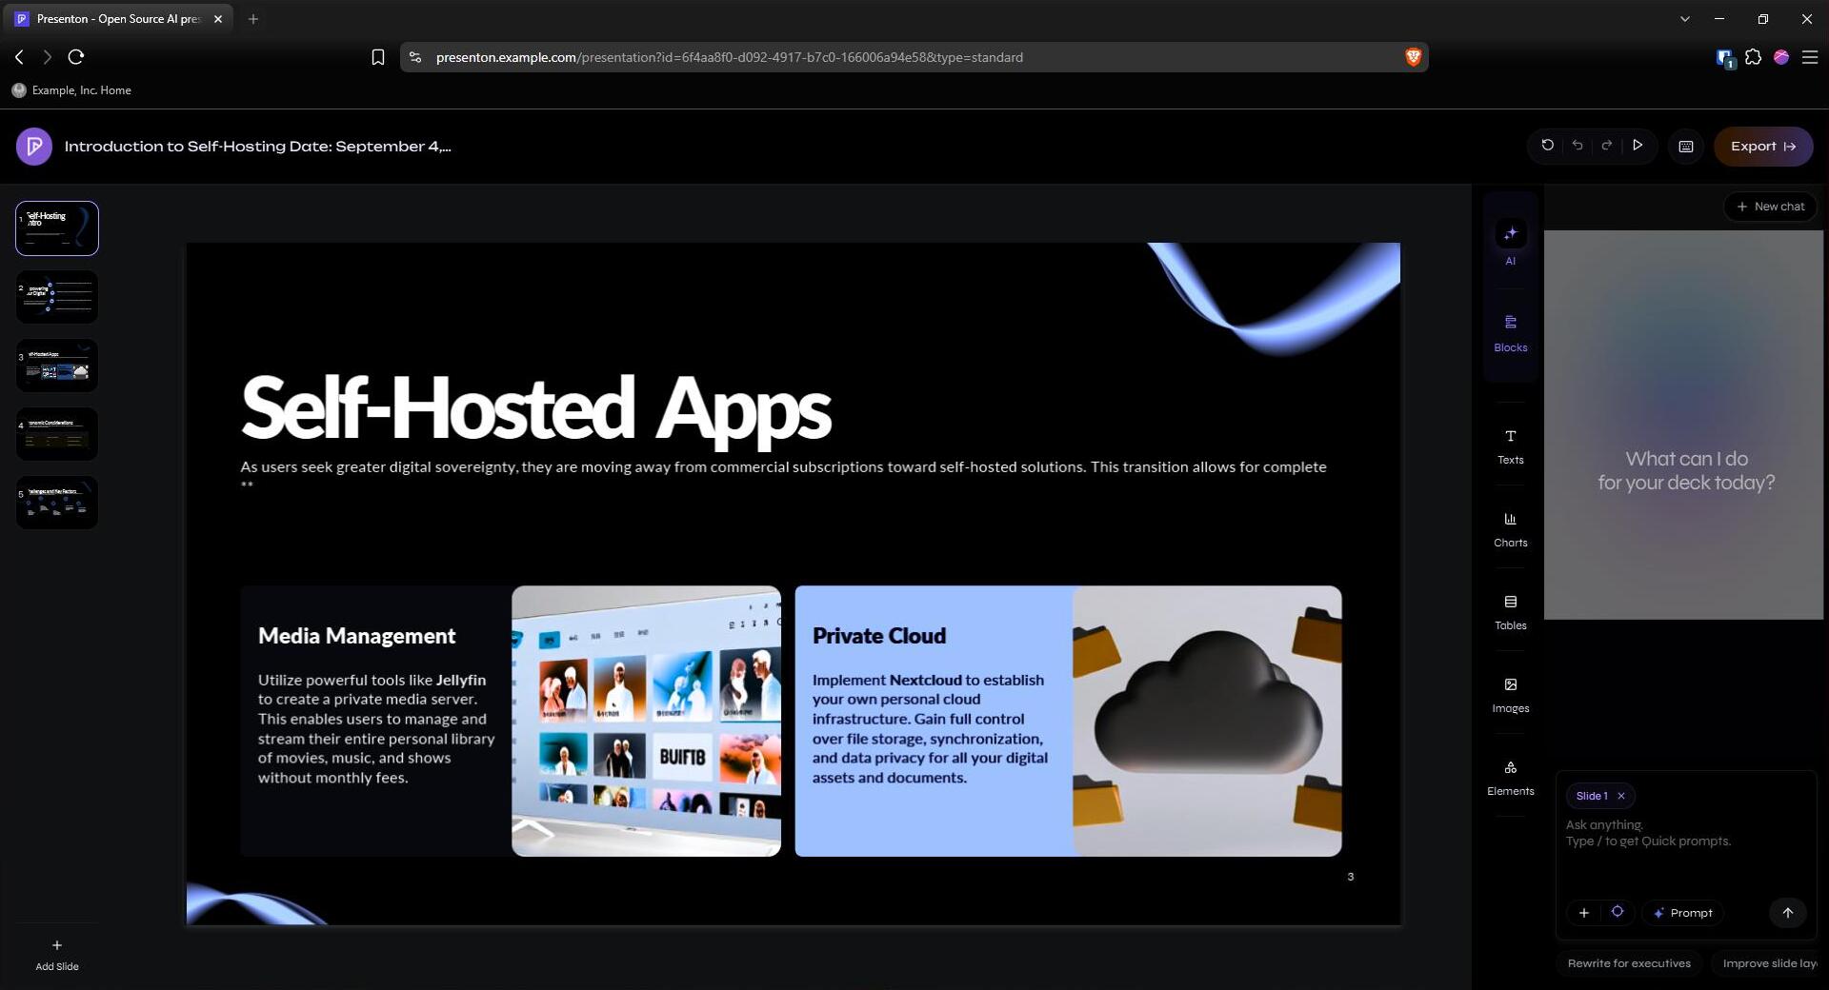Click the plus attachment icon in chat box
The width and height of the screenshot is (1829, 990).
click(x=1583, y=913)
